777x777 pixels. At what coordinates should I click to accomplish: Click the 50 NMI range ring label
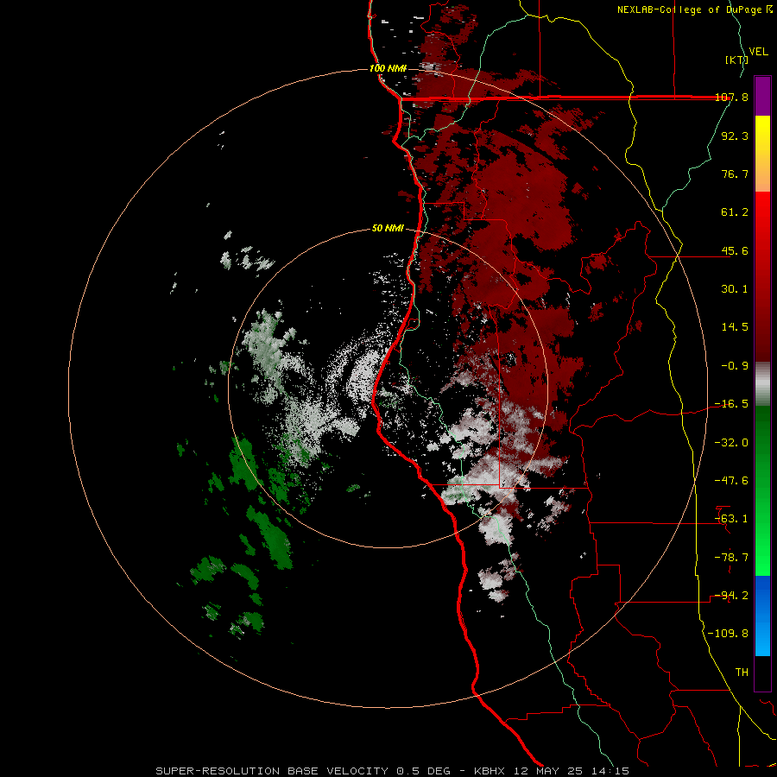coord(388,229)
